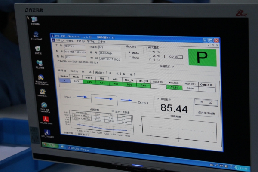Open the My Computer desktop icon
This screenshot has height=172, width=258.
pos(34,21)
